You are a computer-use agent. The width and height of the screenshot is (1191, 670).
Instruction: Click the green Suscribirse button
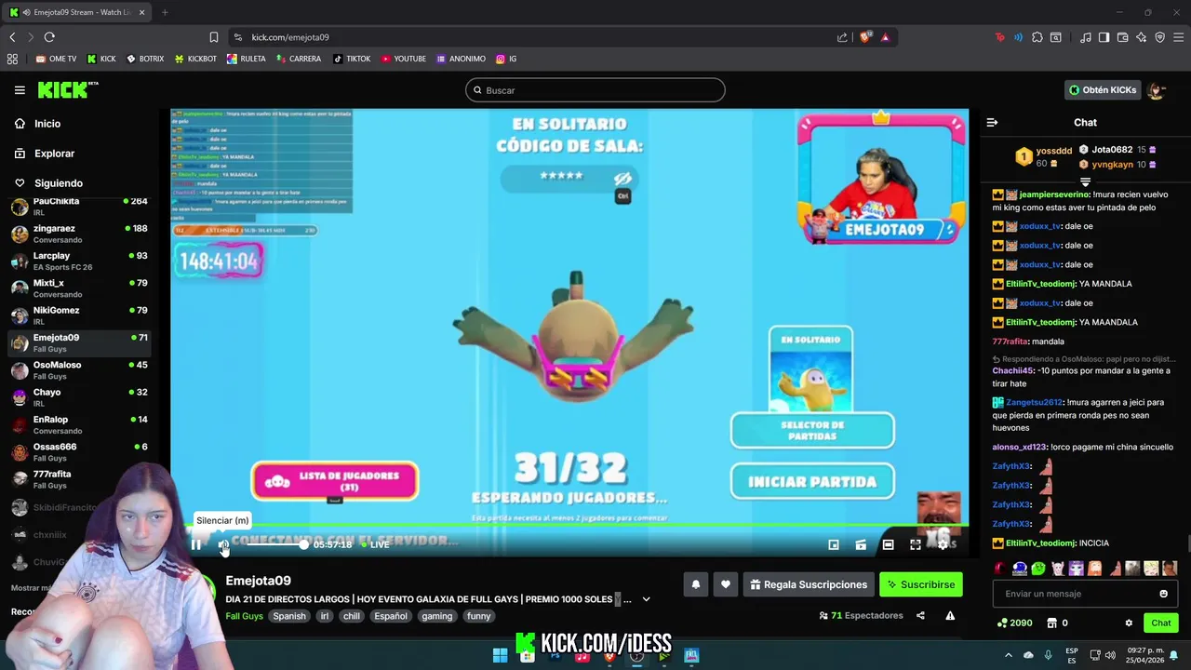[x=920, y=584]
